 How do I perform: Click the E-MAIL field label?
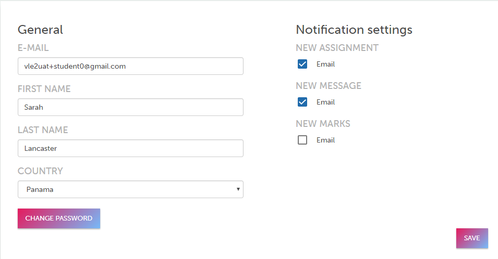pyautogui.click(x=33, y=48)
